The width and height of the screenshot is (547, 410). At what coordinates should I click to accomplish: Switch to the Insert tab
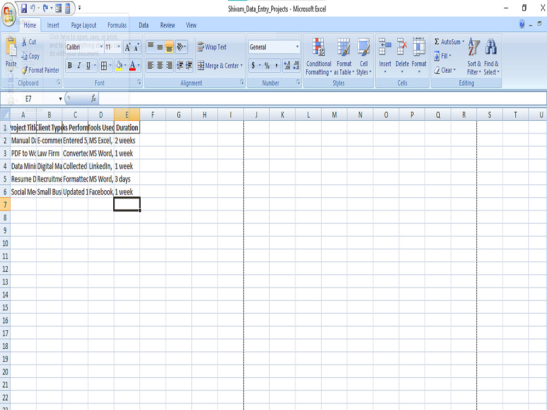(53, 25)
